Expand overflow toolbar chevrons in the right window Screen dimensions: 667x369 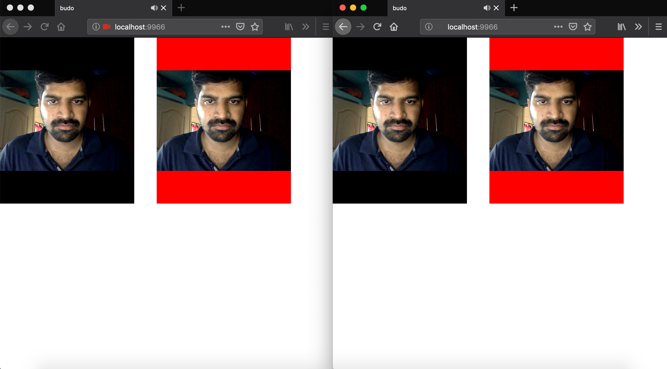(x=638, y=27)
